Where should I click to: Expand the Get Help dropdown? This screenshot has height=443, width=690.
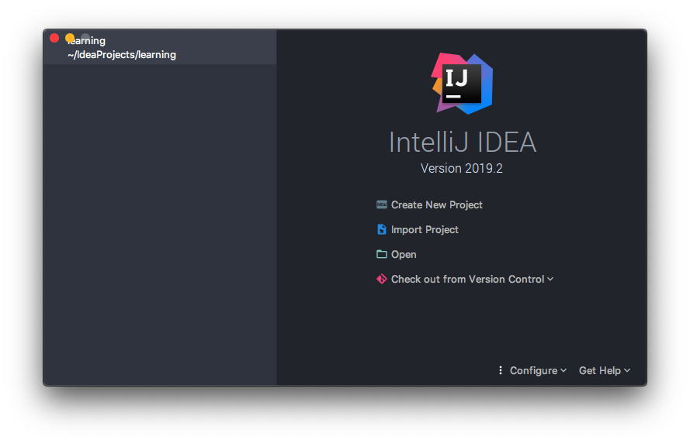pos(605,370)
